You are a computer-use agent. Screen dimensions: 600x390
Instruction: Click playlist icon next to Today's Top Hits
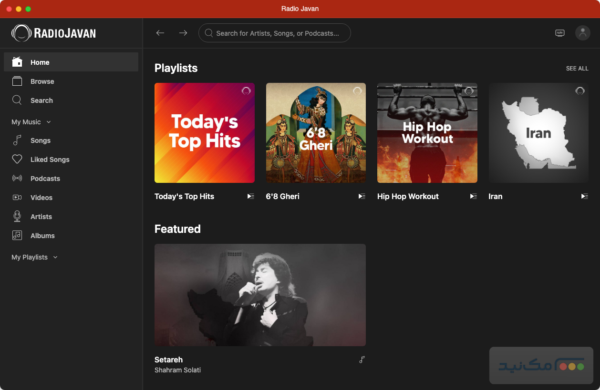coord(251,196)
